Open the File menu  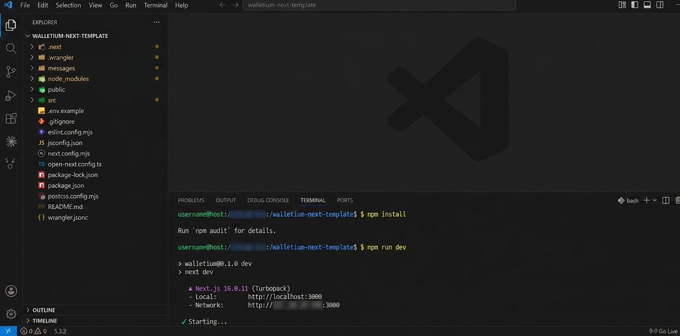(25, 5)
